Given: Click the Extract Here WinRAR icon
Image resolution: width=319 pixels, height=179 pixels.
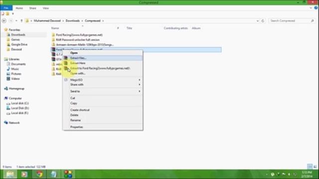Looking at the screenshot, I should 66,63.
